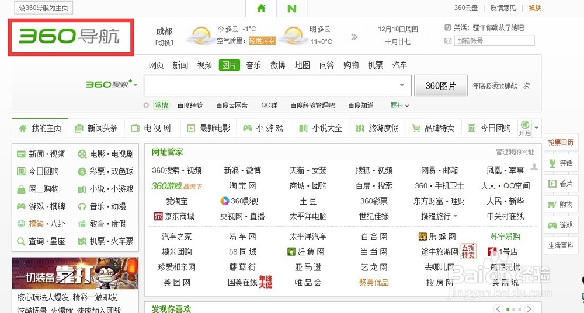584x313 pixels.
Task: Click the user avatar icon near 管理我的网址
Action: 534,167
